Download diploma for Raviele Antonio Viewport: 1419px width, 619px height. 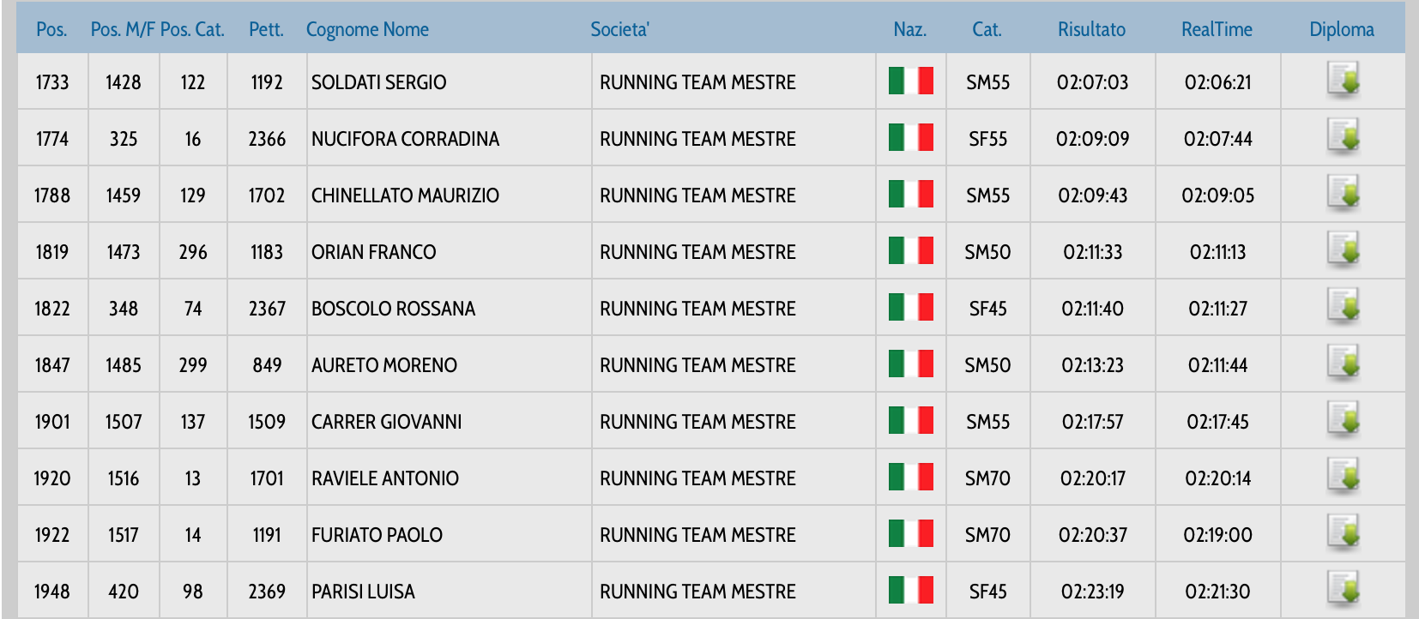coord(1343,477)
